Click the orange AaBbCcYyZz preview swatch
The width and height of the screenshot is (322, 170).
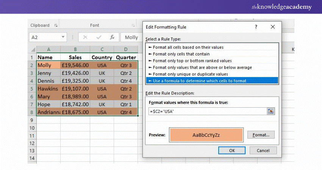click(206, 135)
